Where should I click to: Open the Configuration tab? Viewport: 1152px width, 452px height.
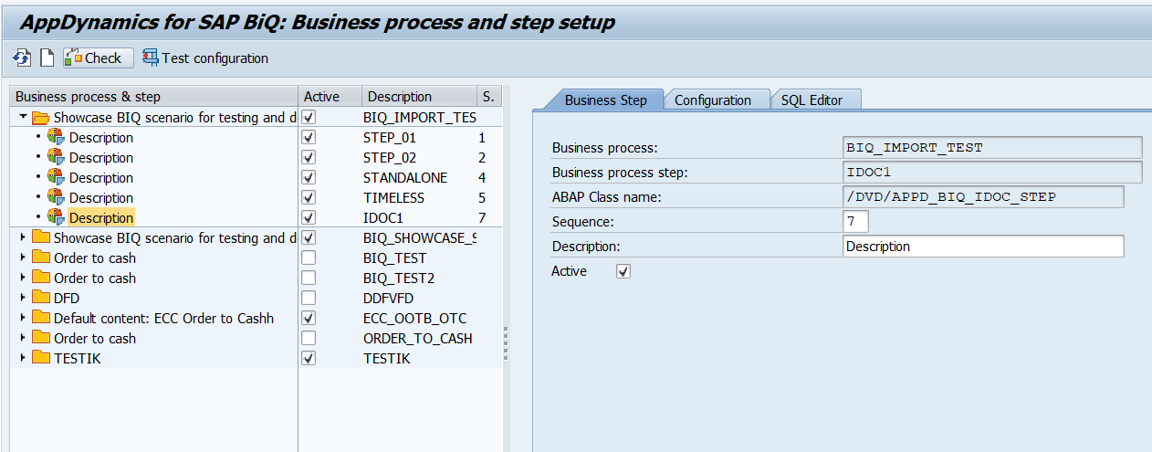[x=713, y=100]
